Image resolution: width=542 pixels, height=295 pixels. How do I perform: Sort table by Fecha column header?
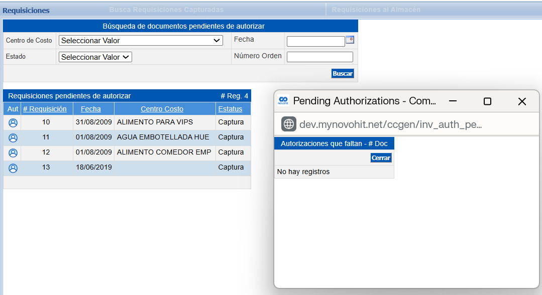(90, 109)
